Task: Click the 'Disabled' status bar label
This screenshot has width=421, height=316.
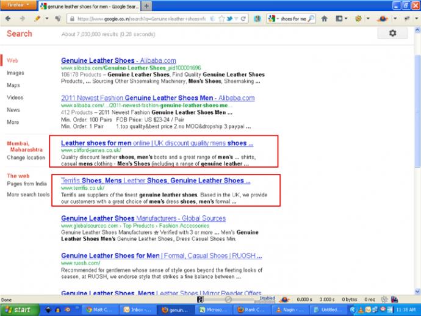Action: pos(267,298)
